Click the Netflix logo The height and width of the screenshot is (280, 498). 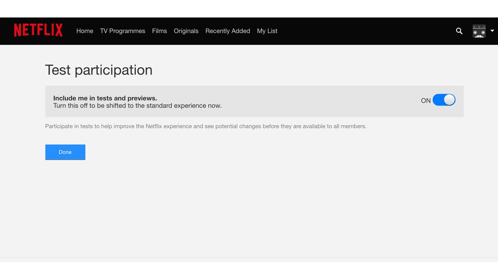(x=38, y=30)
